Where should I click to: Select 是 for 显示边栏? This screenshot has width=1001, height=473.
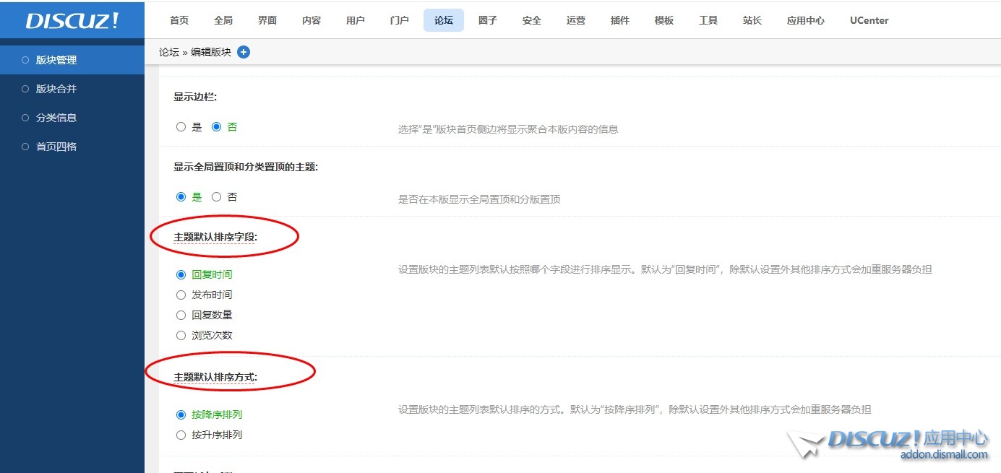pyautogui.click(x=181, y=127)
